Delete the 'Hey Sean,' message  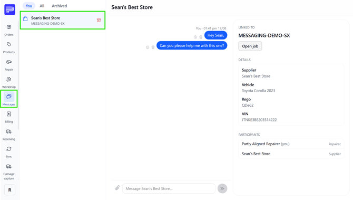point(201,37)
